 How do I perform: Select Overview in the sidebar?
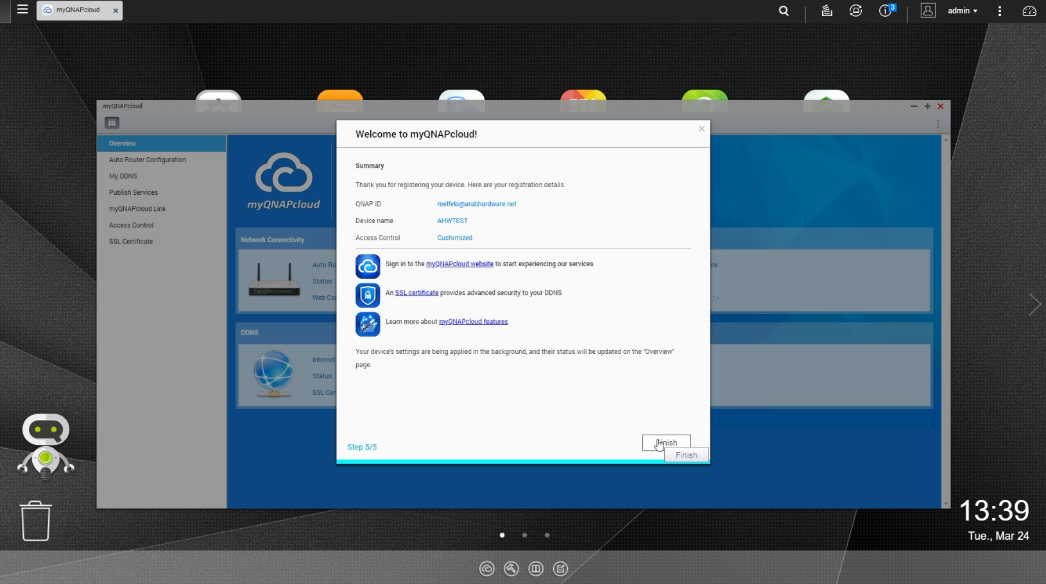click(161, 144)
